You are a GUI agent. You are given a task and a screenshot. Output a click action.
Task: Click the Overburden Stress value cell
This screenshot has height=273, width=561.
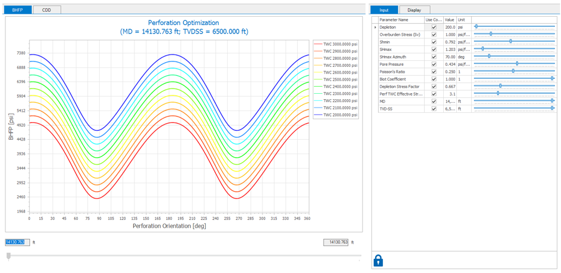coord(449,34)
